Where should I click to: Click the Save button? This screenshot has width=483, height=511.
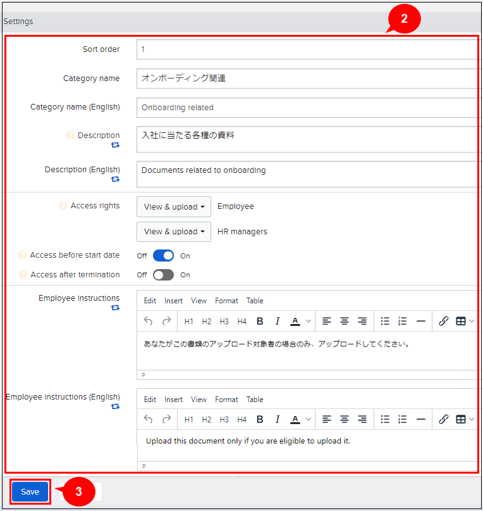pos(30,492)
